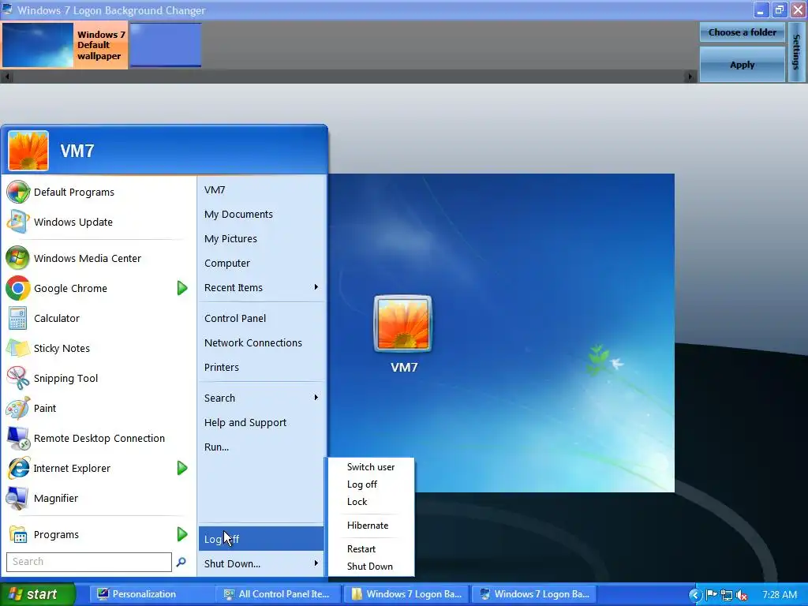
Task: Click the Choose a folder button
Action: tap(742, 32)
